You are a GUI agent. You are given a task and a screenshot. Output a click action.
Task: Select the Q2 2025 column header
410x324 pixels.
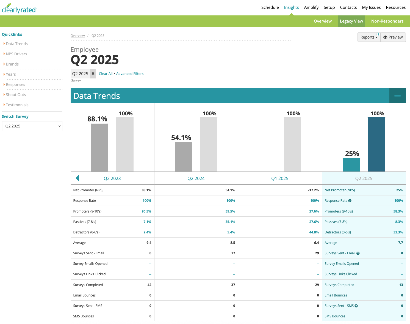coord(364,178)
